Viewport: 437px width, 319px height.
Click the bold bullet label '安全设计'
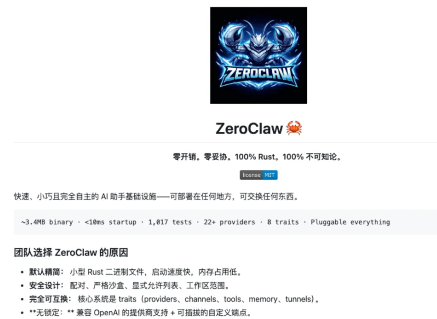coord(45,285)
